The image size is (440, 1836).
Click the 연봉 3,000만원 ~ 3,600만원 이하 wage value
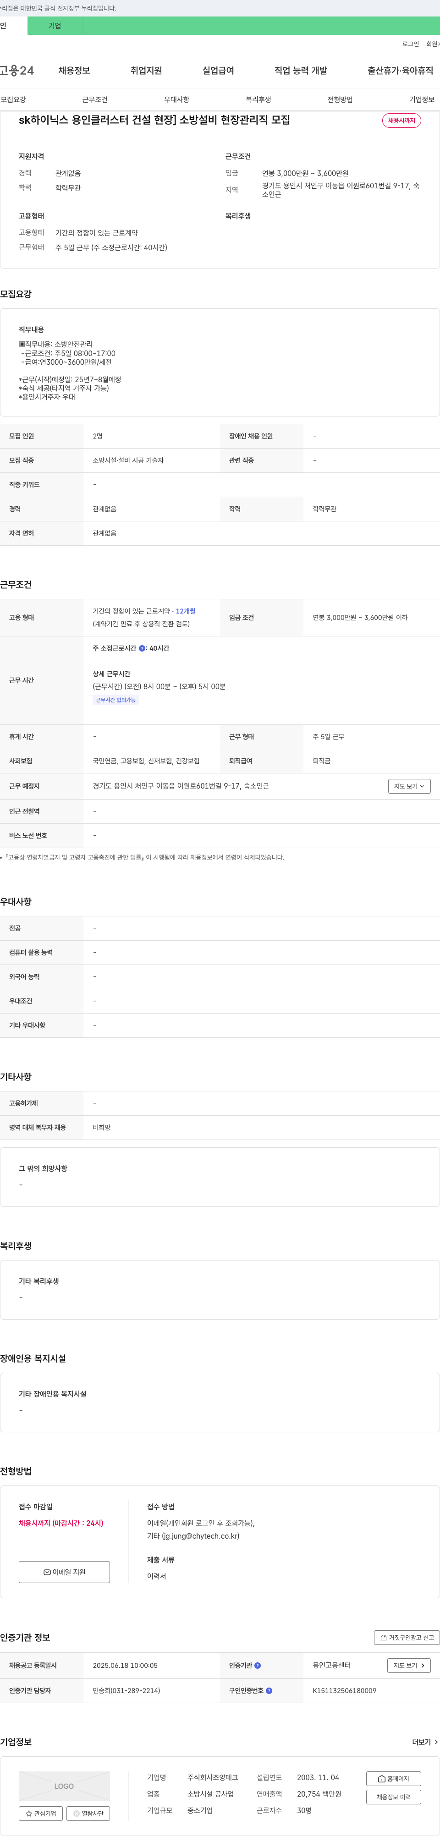[360, 617]
